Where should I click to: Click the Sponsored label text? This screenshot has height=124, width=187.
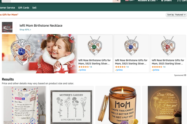coord(179,75)
